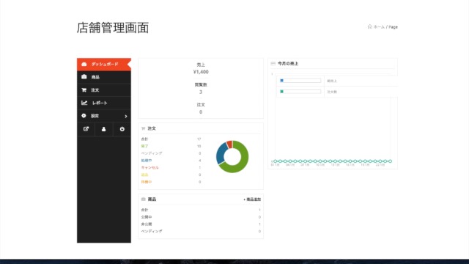Viewport: 469px width, 264px height.
Task: Open the 設定 sidebar menu item
Action: point(104,116)
